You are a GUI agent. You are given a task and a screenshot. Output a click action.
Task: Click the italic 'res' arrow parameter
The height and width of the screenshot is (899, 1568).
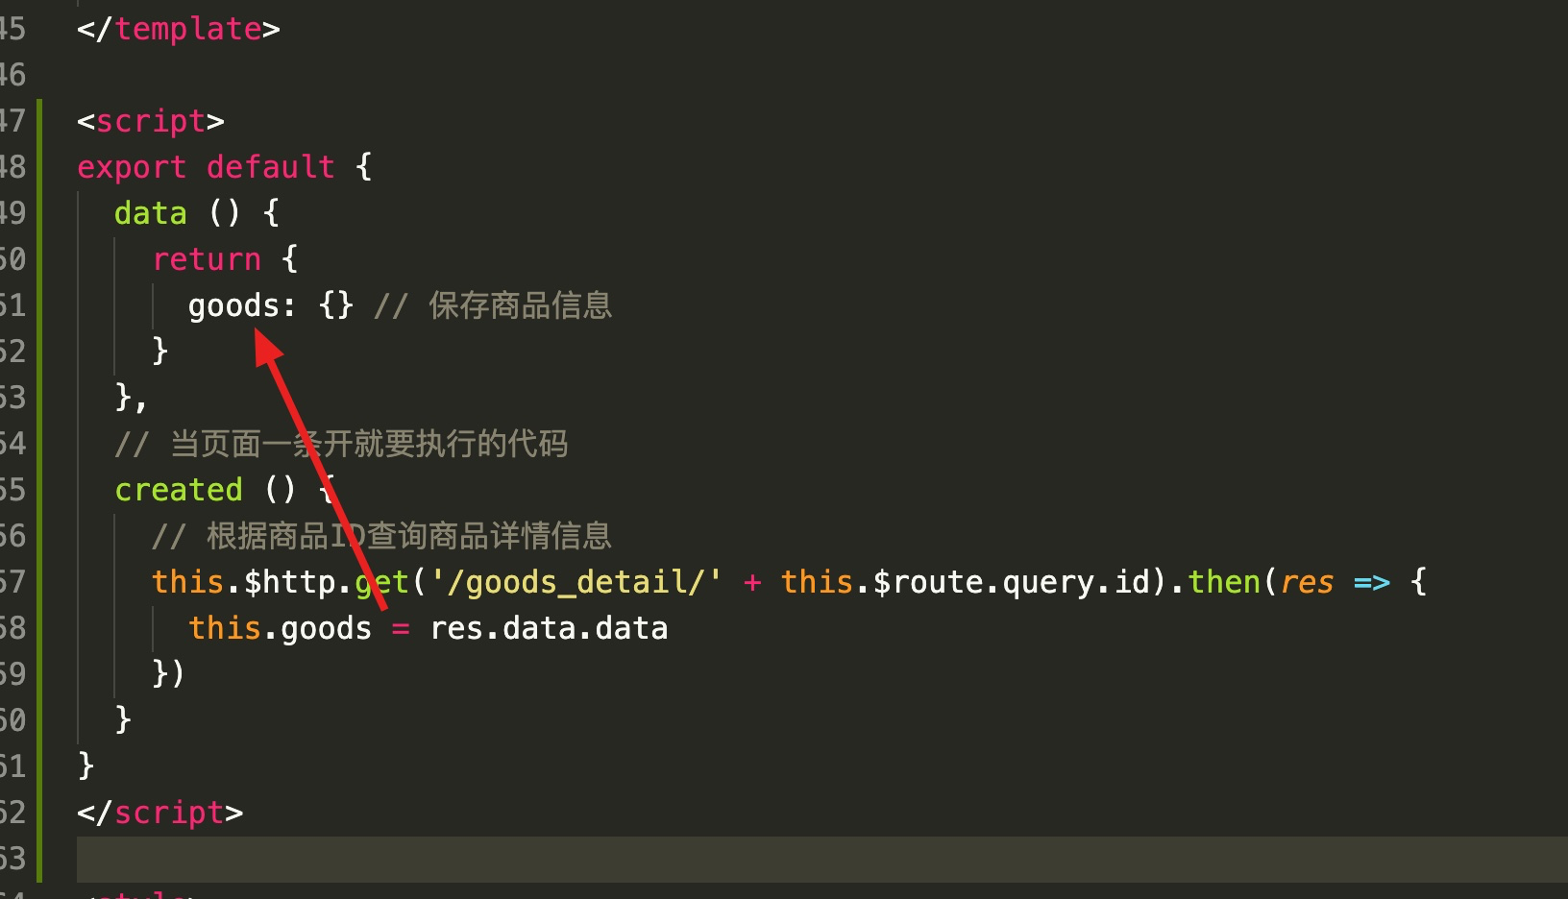[1307, 582]
